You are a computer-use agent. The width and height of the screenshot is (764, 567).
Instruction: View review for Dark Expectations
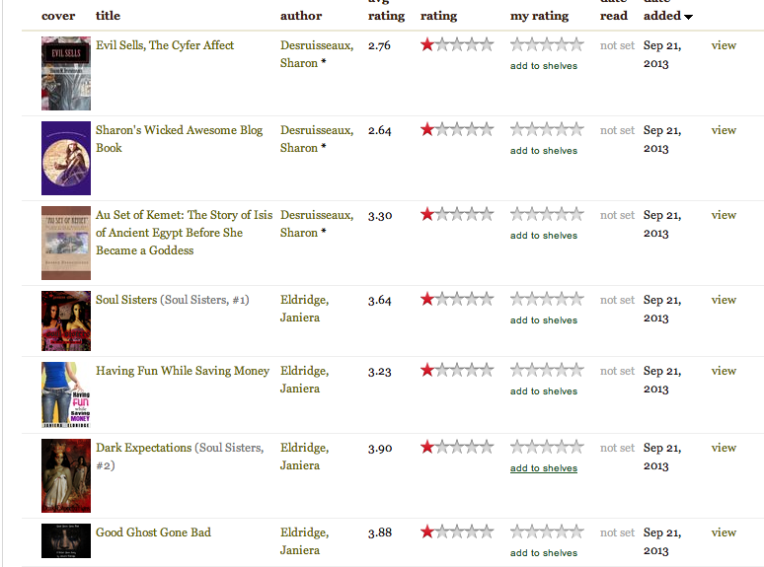[x=724, y=448]
